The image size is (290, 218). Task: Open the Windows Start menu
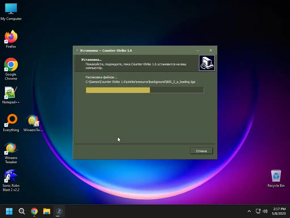[9, 211]
